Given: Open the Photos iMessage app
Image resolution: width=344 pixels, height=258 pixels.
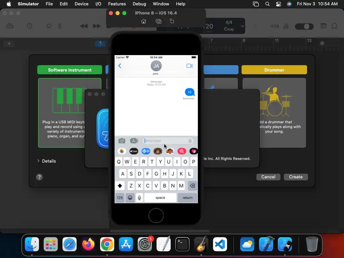Looking at the screenshot, I should point(122,151).
